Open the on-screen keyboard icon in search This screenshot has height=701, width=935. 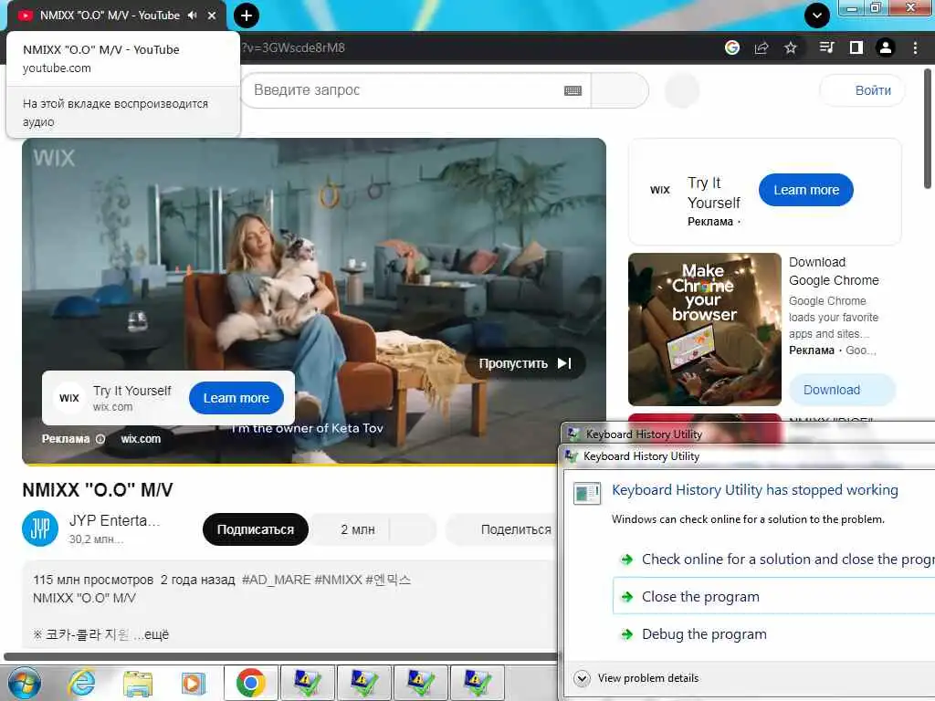click(x=573, y=90)
